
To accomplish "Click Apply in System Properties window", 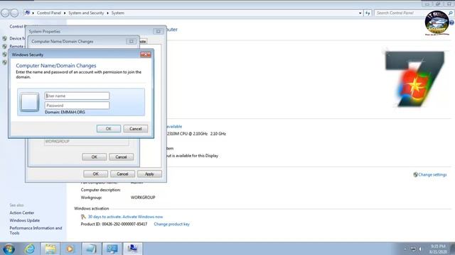I will click(149, 174).
